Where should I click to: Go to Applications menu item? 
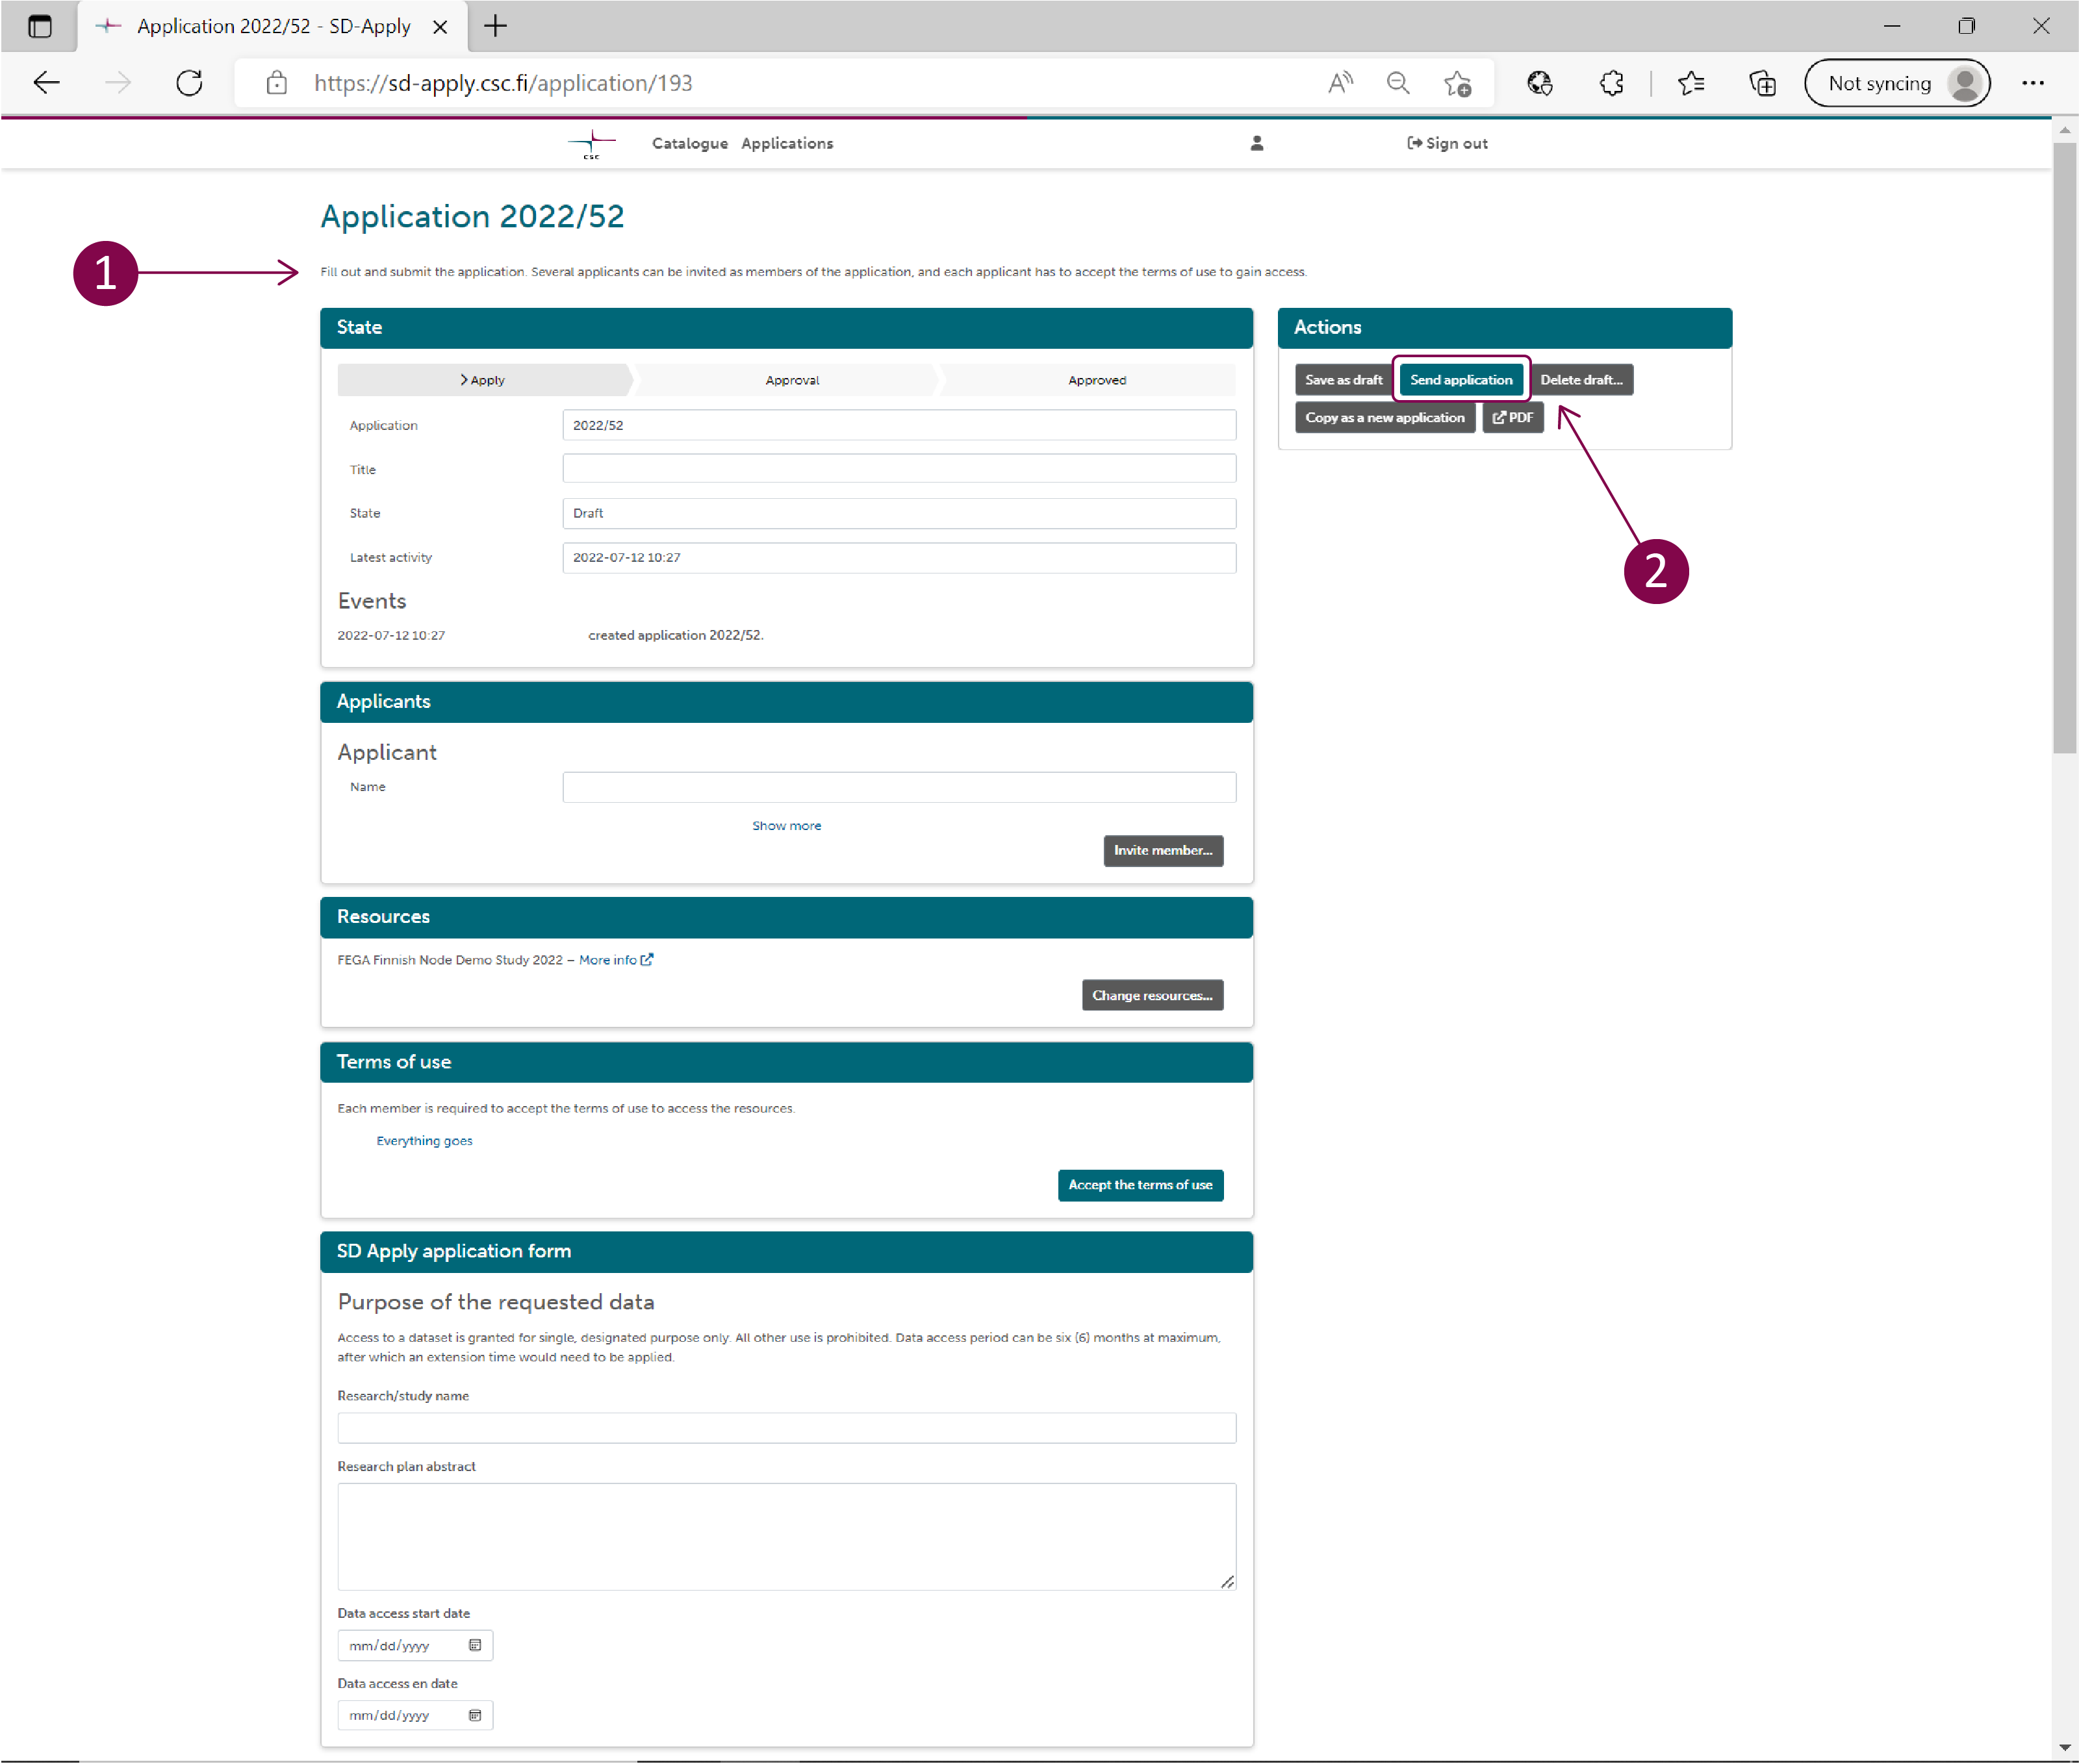coord(786,143)
